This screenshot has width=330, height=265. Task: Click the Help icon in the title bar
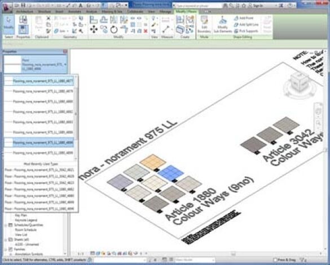pos(291,6)
